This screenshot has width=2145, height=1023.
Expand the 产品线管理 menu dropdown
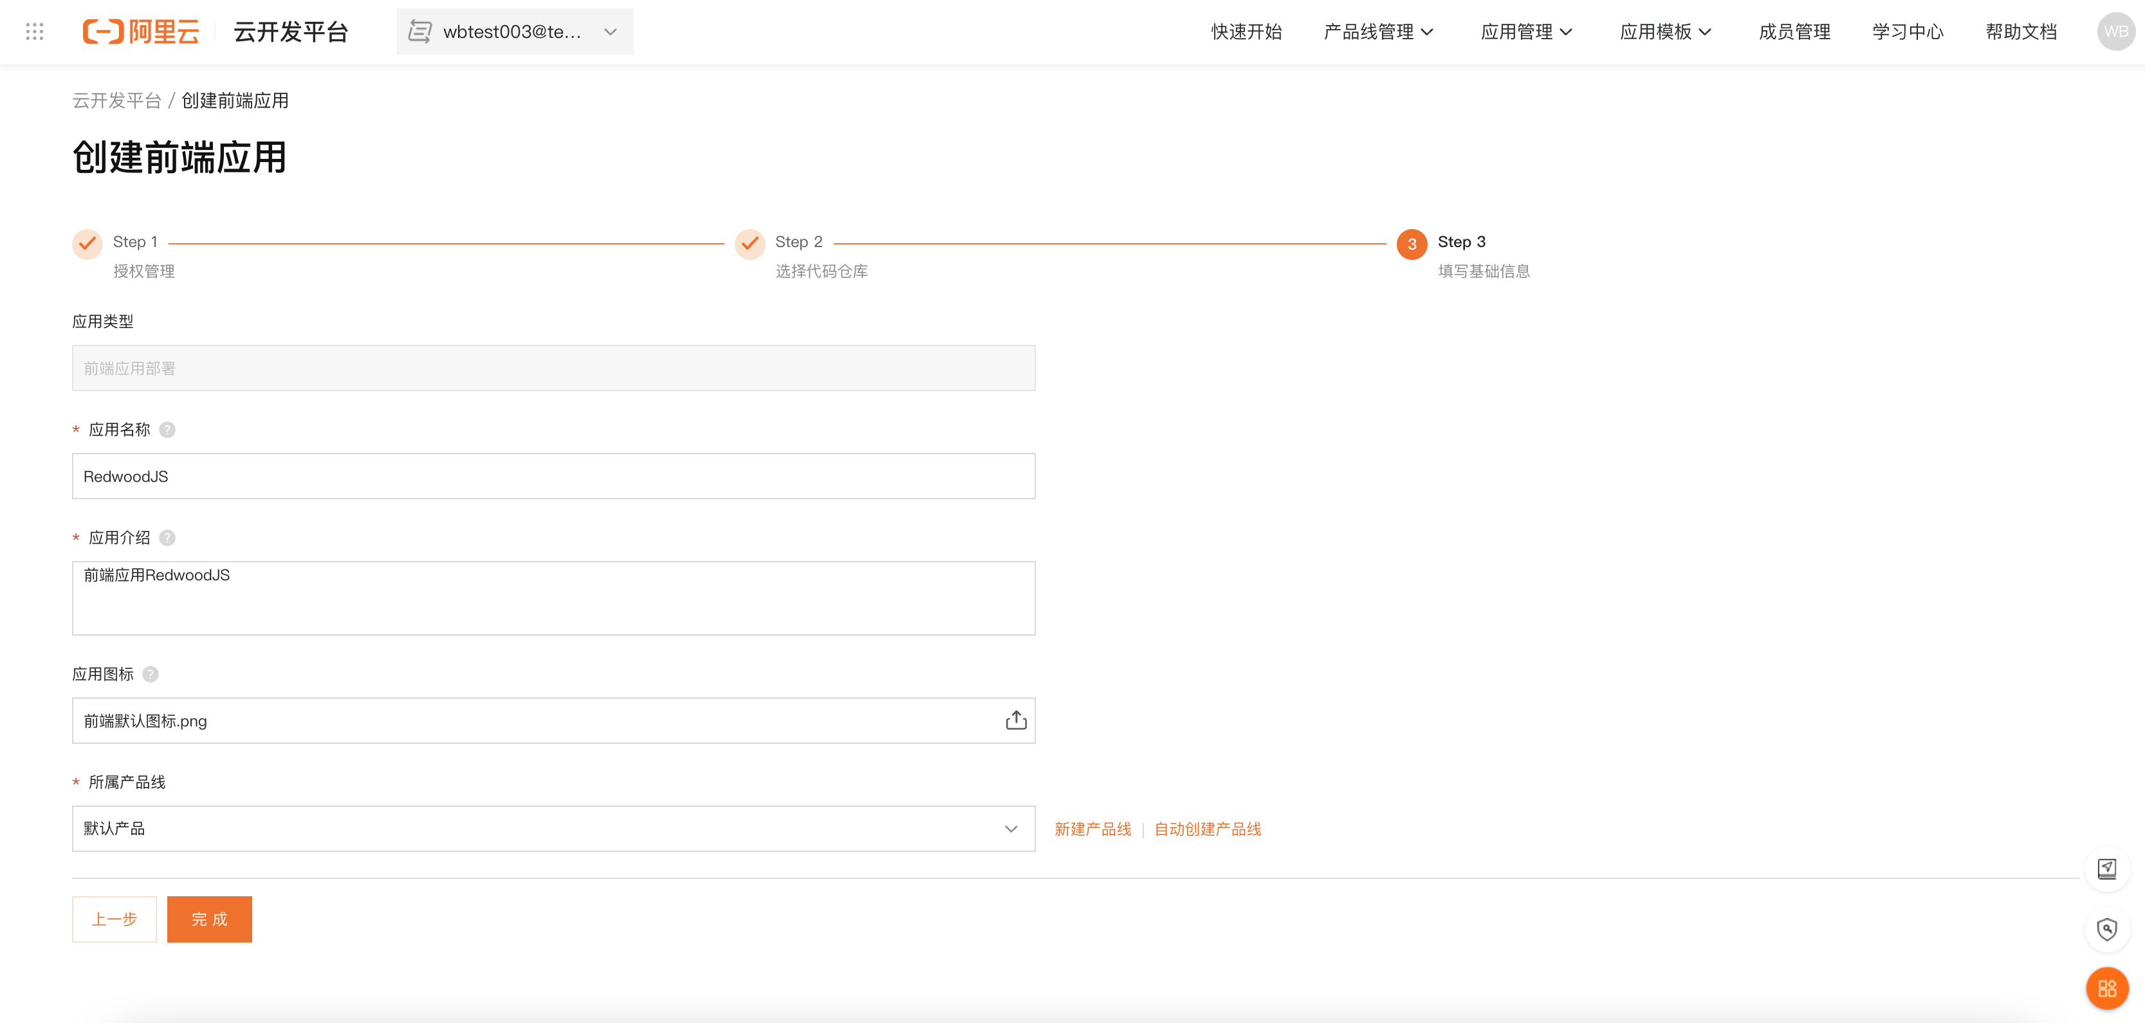pyautogui.click(x=1377, y=32)
